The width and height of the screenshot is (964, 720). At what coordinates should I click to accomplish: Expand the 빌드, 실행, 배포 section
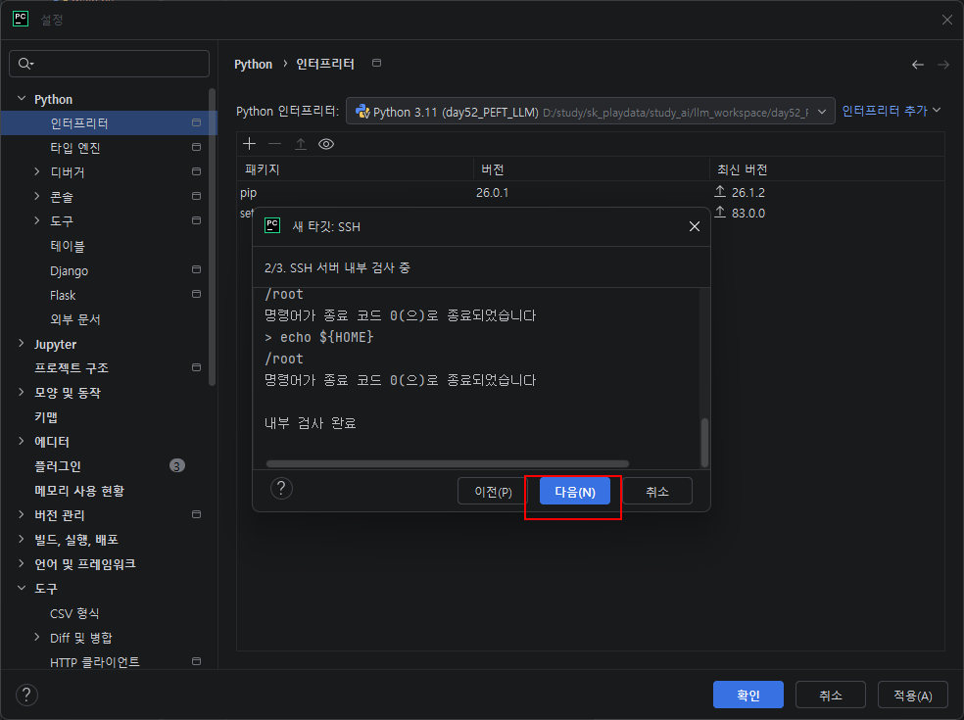[22, 539]
